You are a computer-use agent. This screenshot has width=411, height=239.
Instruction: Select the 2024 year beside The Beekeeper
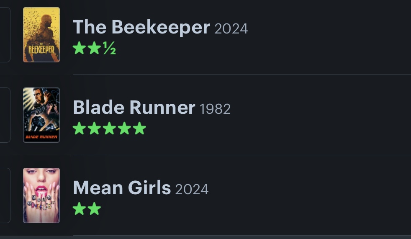(x=231, y=29)
